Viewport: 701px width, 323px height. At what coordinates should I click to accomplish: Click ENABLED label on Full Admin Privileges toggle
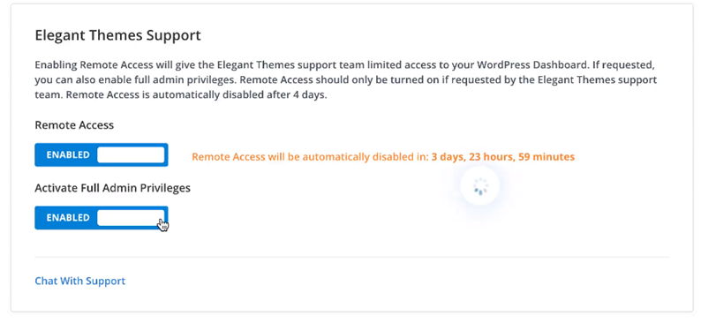pyautogui.click(x=68, y=218)
